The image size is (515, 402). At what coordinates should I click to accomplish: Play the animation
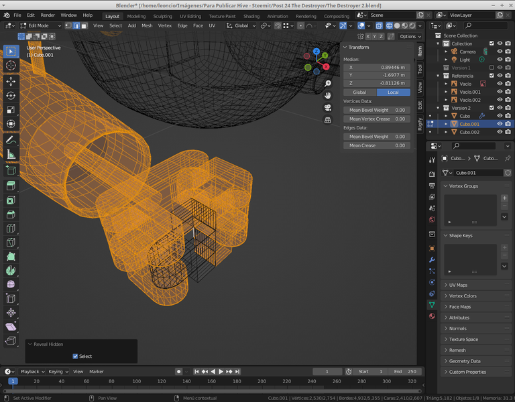221,371
